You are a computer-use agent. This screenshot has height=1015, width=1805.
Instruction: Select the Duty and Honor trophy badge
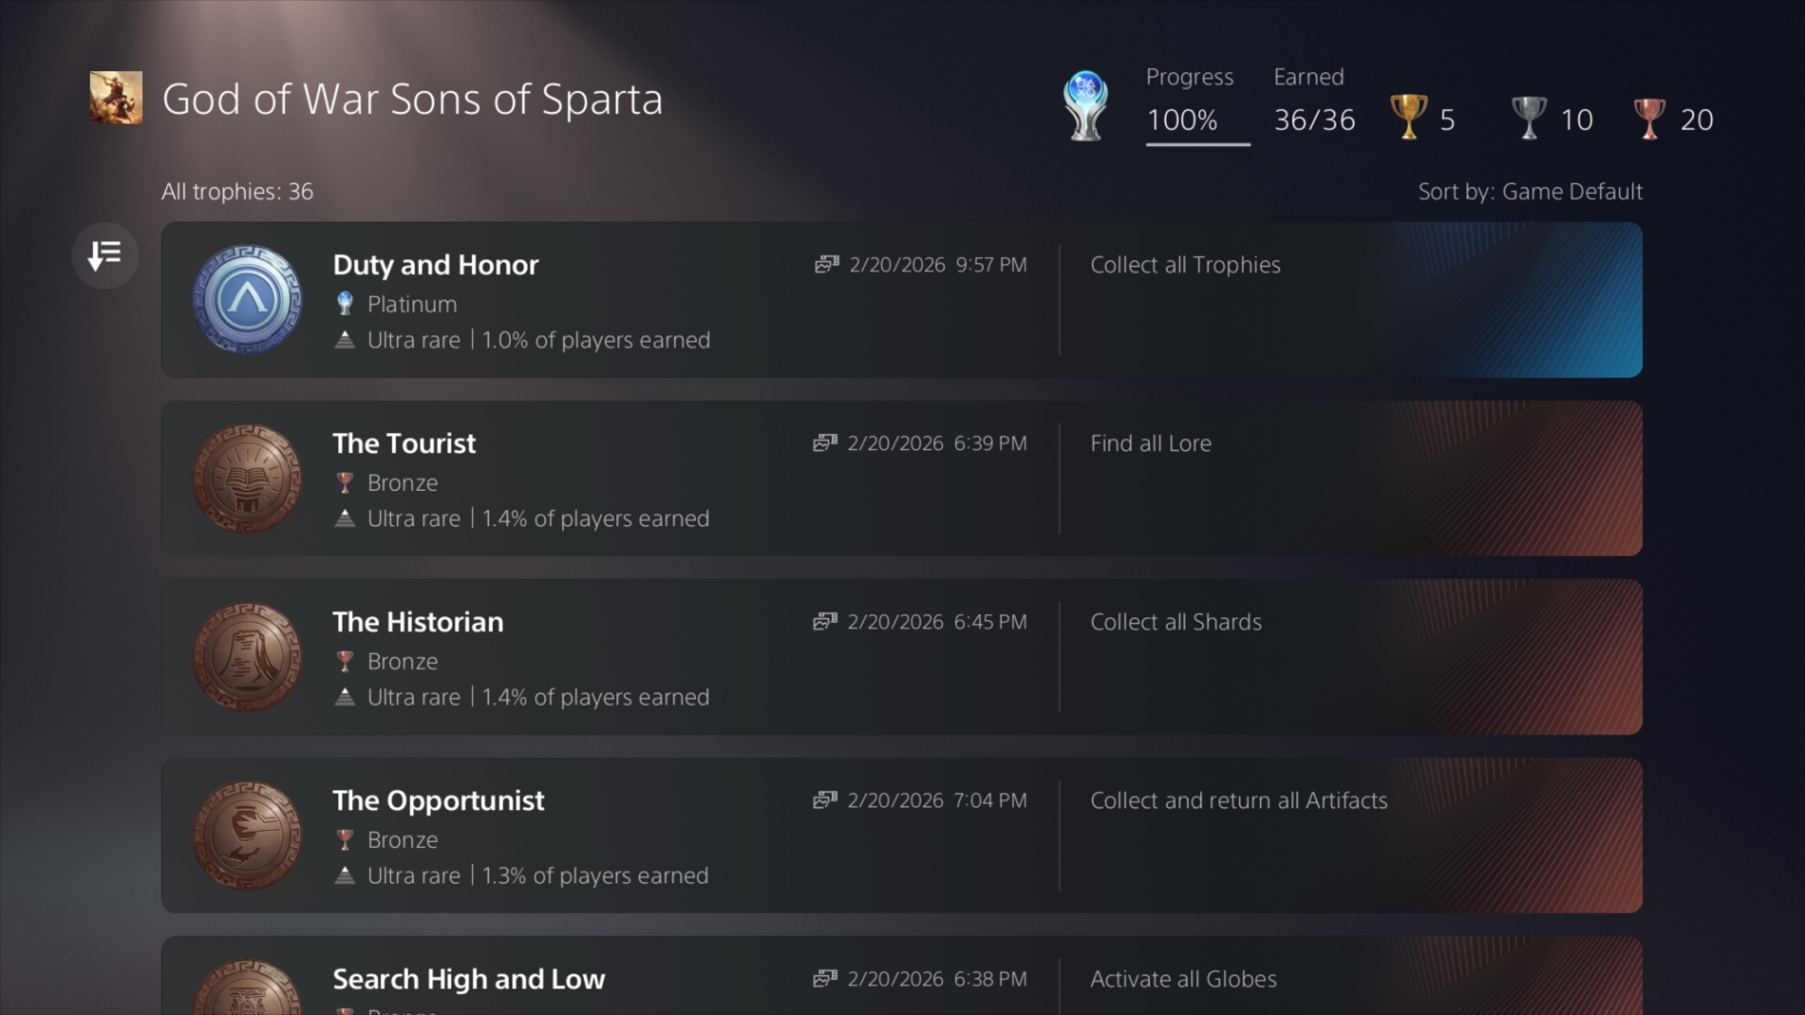247,300
